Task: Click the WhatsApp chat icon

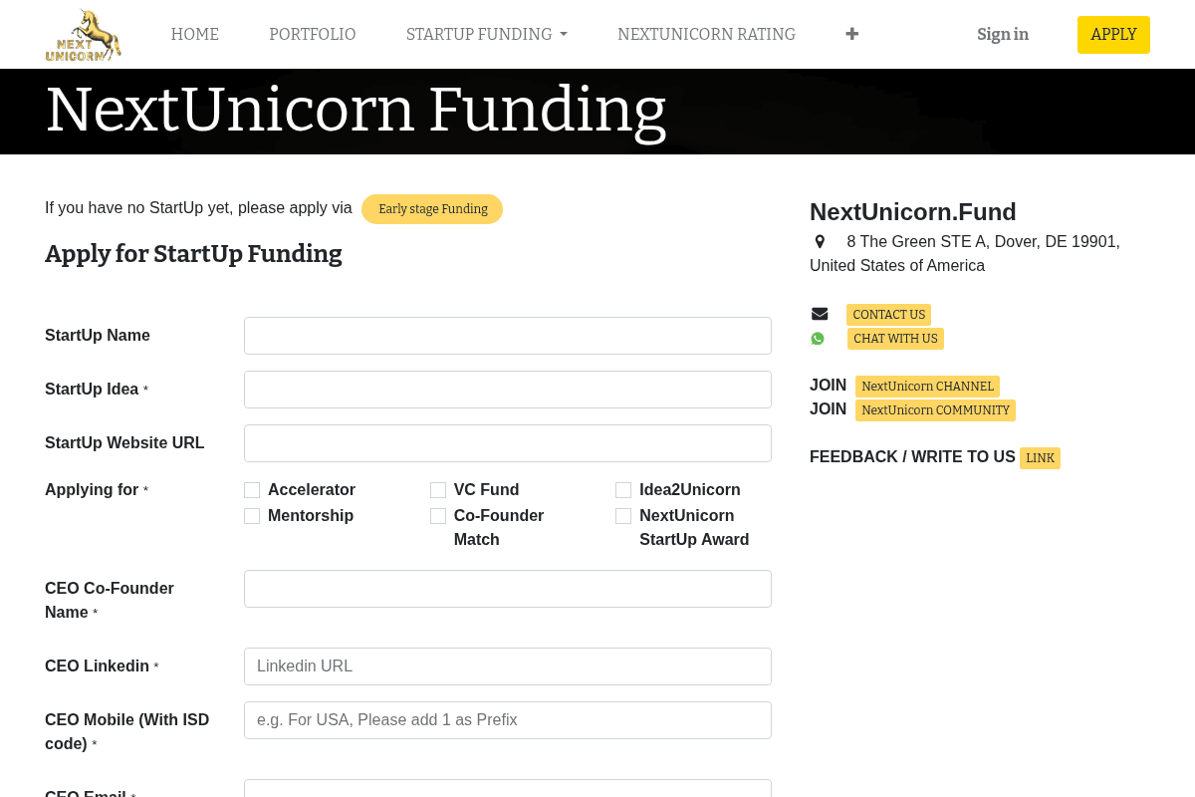Action: pos(818,339)
